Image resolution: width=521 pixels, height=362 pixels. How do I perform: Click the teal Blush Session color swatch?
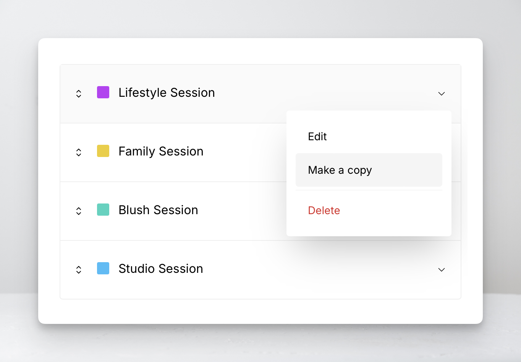[x=103, y=210]
